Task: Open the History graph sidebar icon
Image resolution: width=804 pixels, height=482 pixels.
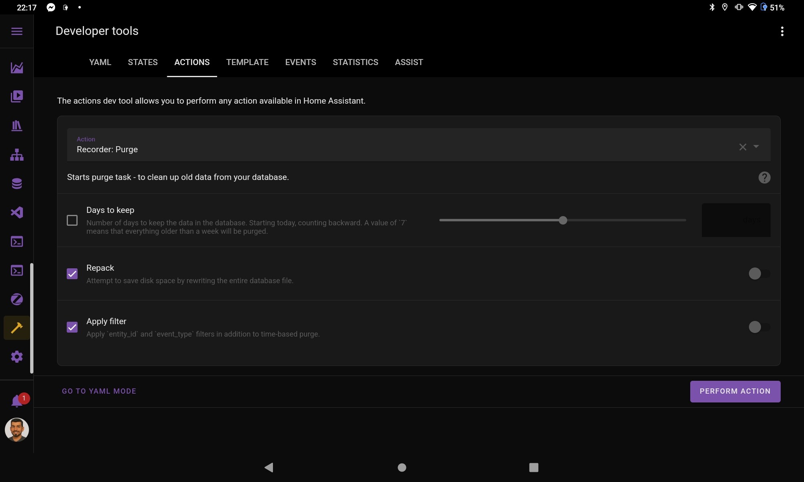Action: (x=17, y=67)
